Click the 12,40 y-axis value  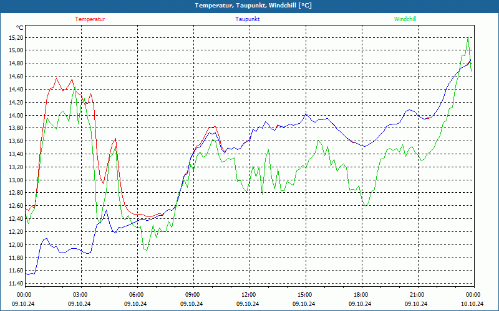click(x=17, y=219)
